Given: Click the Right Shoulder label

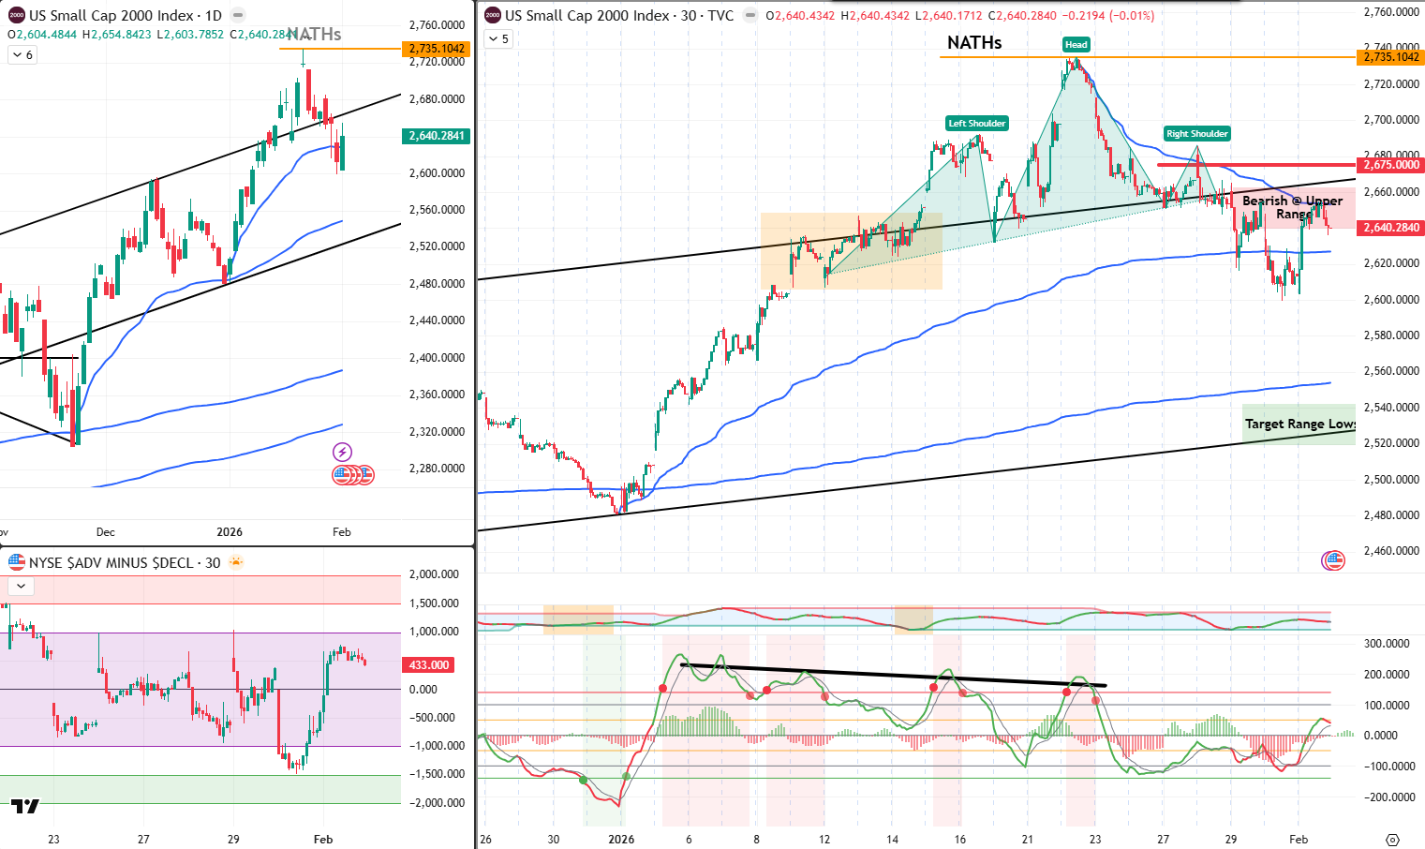Looking at the screenshot, I should [1197, 133].
